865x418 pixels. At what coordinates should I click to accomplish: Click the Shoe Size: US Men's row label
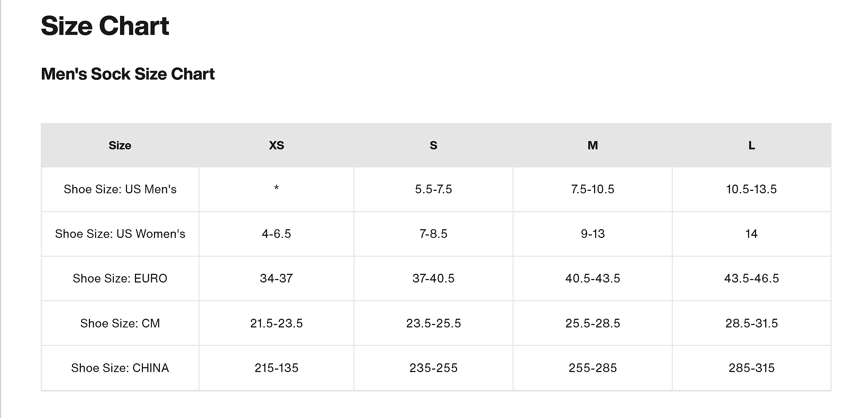click(120, 189)
